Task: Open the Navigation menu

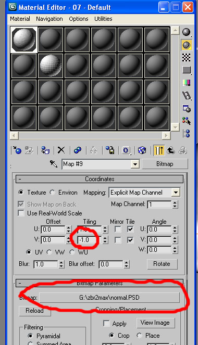Action: [49, 19]
